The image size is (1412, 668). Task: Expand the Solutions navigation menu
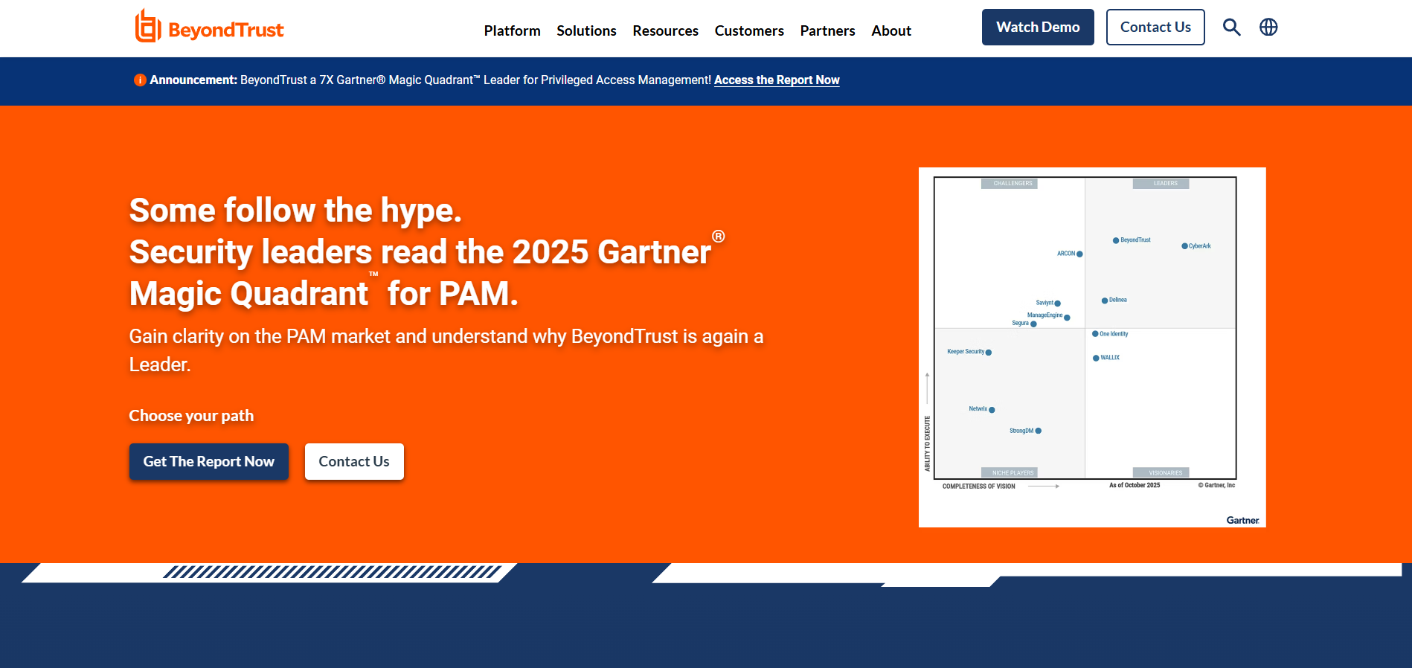(586, 30)
